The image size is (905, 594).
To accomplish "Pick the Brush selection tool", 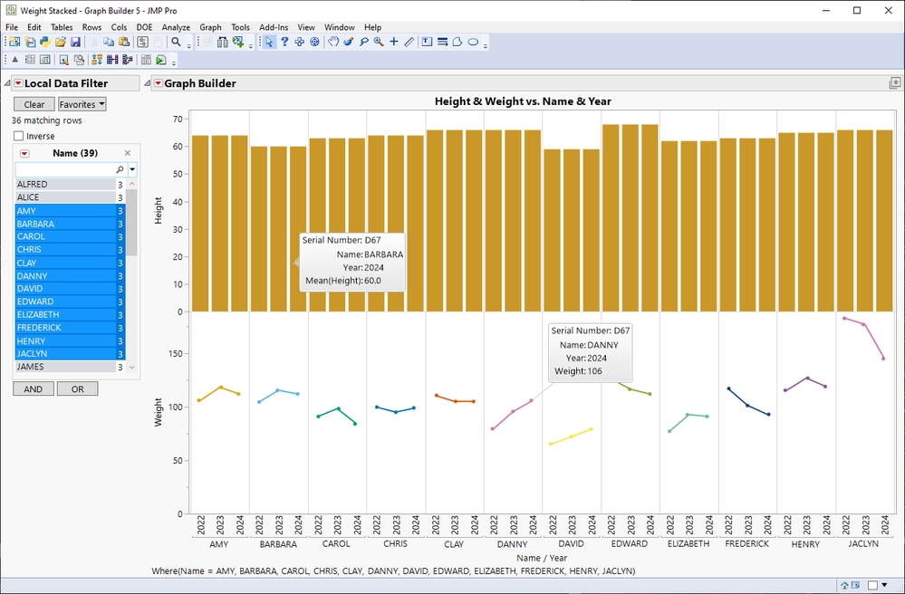I will click(349, 43).
